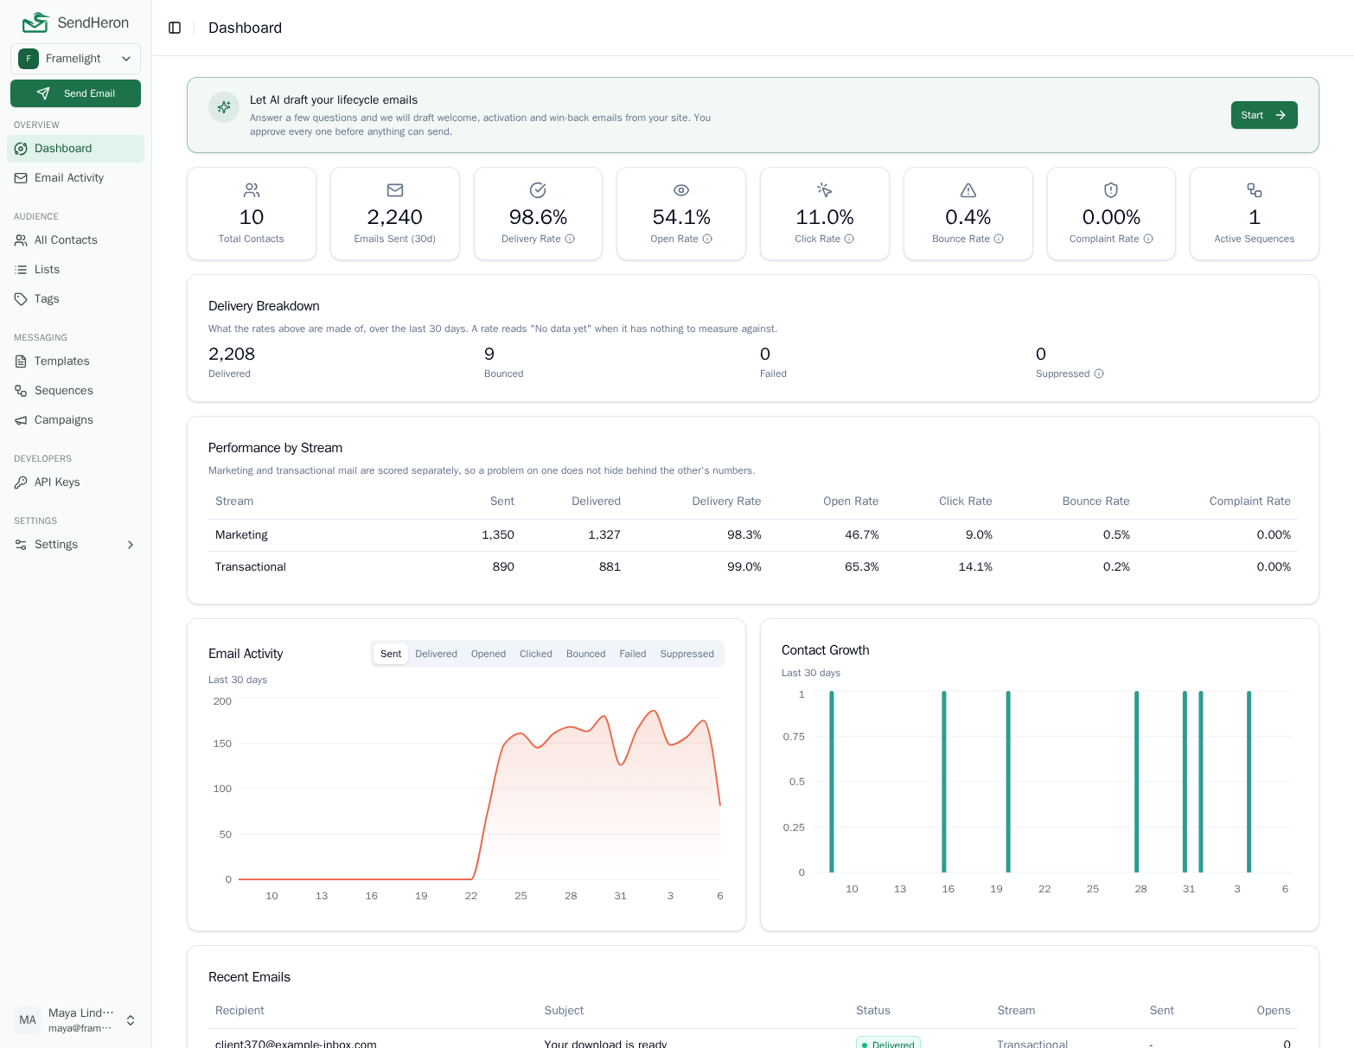1354x1048 pixels.
Task: Click the info icon beside Suppressed
Action: [x=1099, y=374]
